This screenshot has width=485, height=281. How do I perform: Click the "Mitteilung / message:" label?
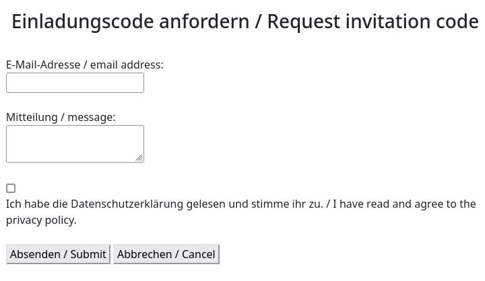61,117
